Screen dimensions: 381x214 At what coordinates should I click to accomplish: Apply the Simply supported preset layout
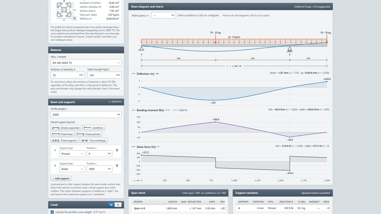coord(66,128)
